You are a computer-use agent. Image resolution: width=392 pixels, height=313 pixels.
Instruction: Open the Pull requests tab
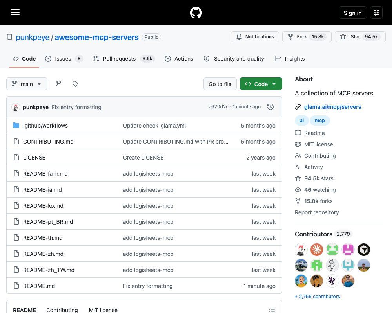[x=124, y=59]
